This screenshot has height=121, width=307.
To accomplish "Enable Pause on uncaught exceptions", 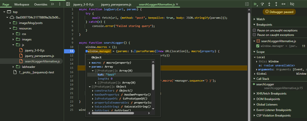I will [254, 30].
